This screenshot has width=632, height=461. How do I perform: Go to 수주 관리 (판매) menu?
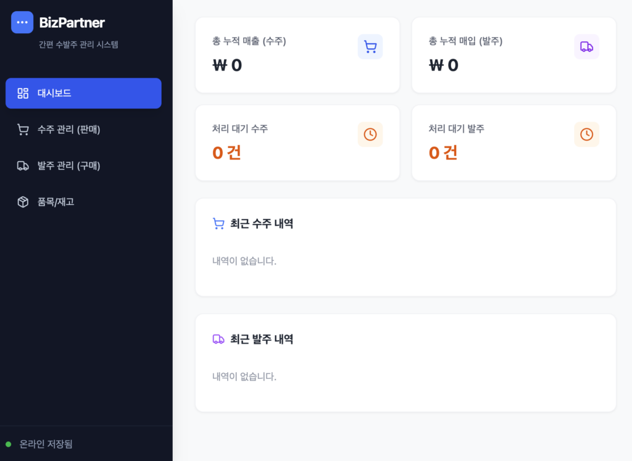69,130
